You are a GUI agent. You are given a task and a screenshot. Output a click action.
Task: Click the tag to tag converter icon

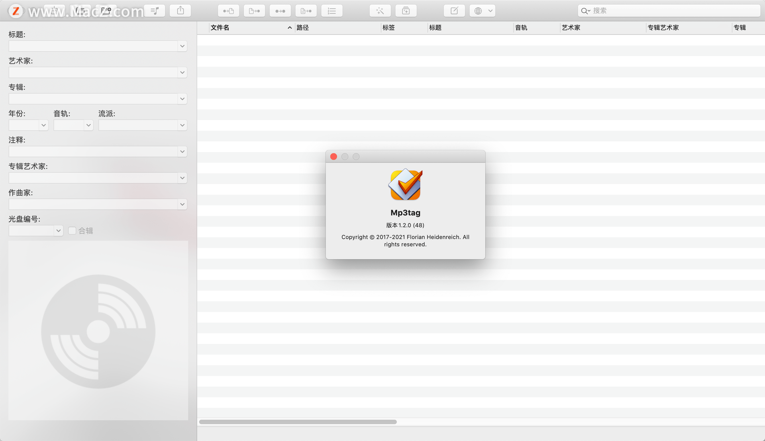[x=280, y=11]
